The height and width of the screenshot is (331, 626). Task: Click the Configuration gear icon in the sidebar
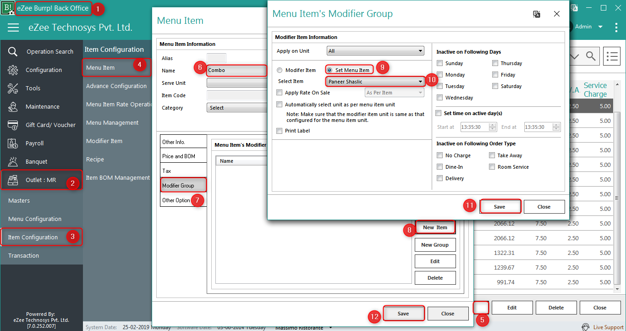[x=13, y=70]
